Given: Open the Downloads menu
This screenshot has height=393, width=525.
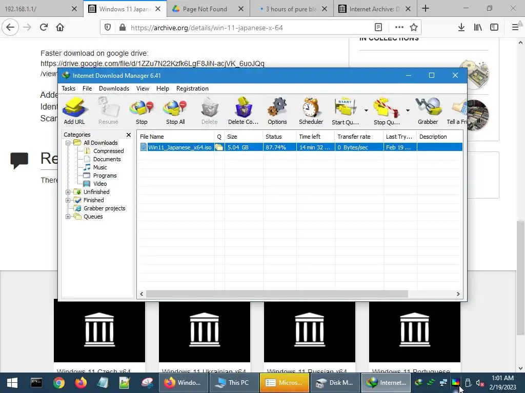Looking at the screenshot, I should click(x=114, y=89).
